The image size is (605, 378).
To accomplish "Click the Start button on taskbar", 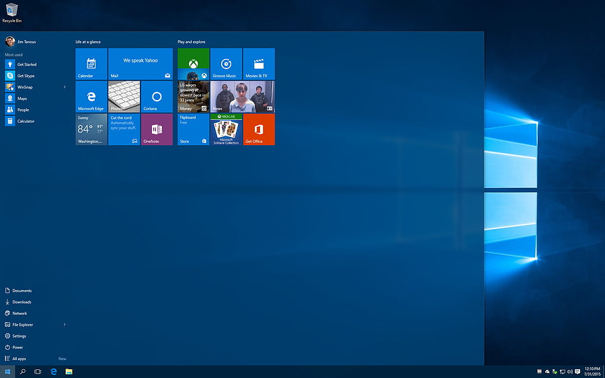I will click(7, 372).
